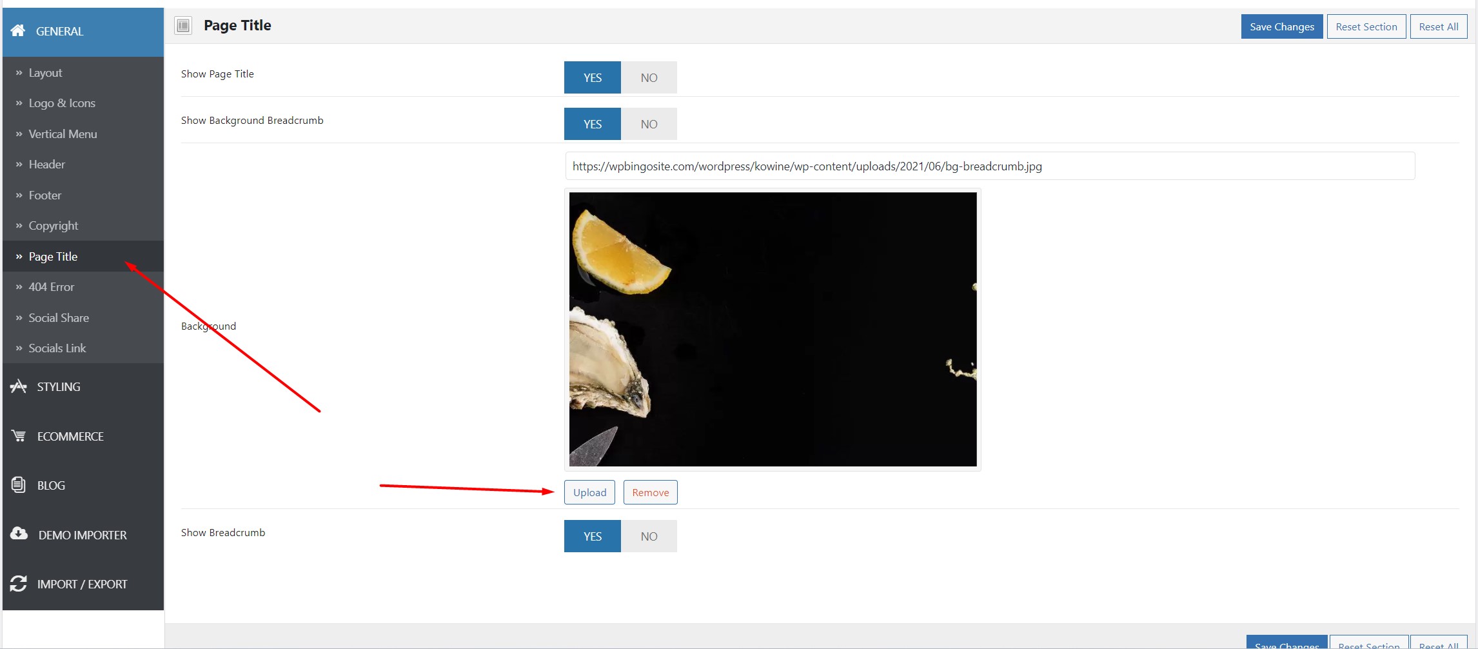
Task: Click the background image URL field
Action: [x=990, y=166]
